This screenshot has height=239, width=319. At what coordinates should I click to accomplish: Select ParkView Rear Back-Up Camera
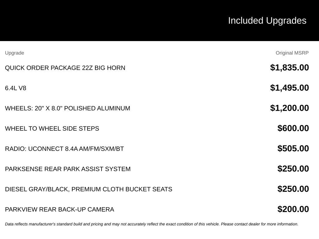[60, 209]
